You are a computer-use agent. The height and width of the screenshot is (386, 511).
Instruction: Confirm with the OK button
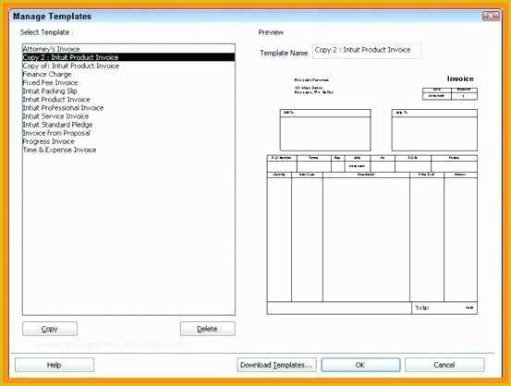(x=360, y=365)
